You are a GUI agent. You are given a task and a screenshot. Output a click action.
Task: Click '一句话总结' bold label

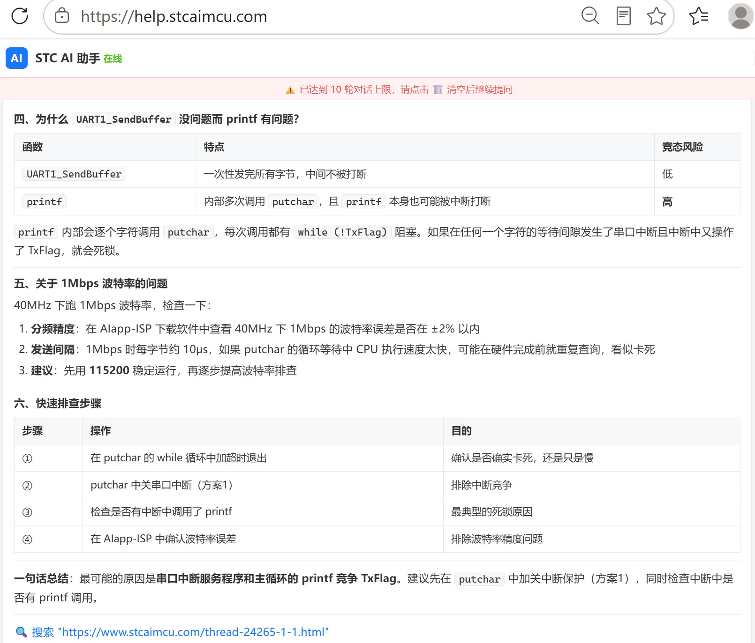click(x=41, y=579)
